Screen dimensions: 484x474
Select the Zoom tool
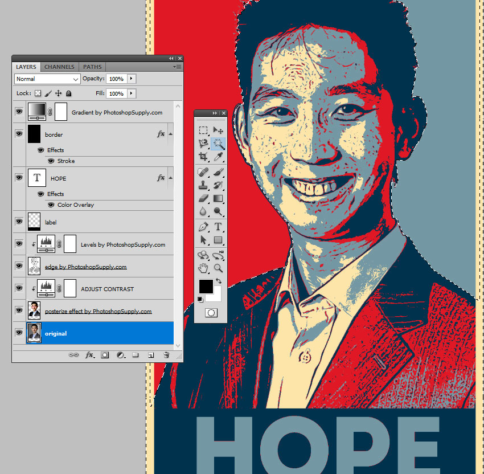point(218,268)
